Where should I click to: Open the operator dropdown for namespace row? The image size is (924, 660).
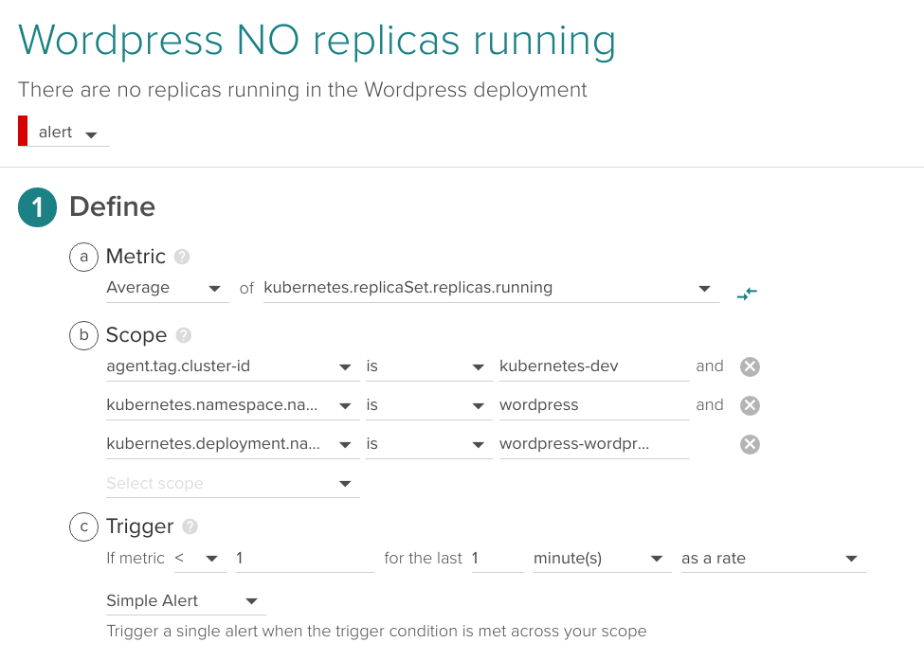click(x=428, y=405)
